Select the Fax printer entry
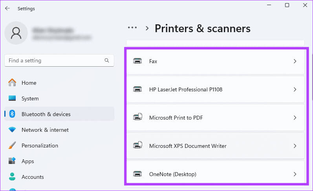313x191 pixels. click(x=216, y=61)
